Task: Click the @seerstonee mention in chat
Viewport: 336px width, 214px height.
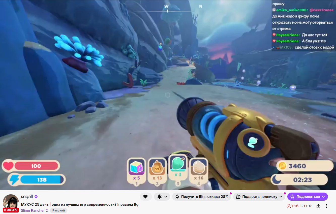Action: (x=321, y=10)
